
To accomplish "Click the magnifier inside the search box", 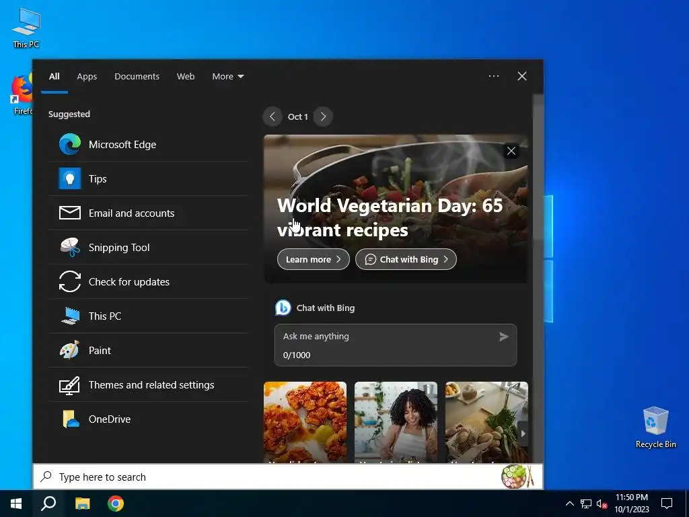I will 46,477.
